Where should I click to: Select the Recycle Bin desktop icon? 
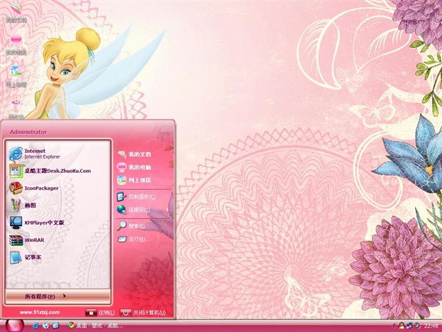tap(16, 109)
